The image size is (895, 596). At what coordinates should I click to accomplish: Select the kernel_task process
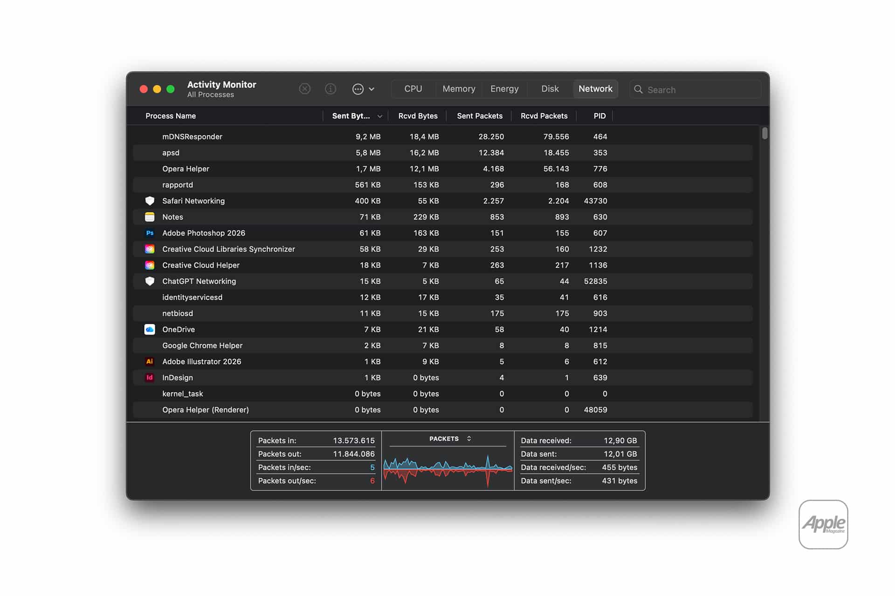coord(182,394)
